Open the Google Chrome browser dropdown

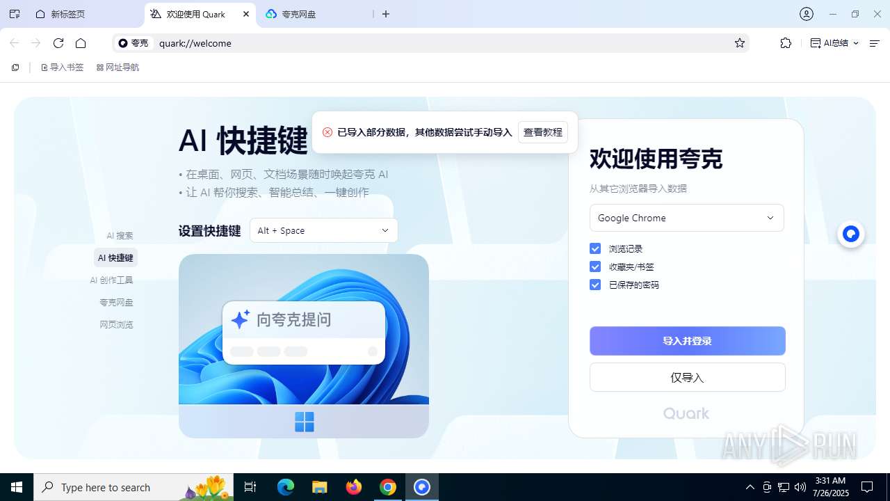point(687,218)
